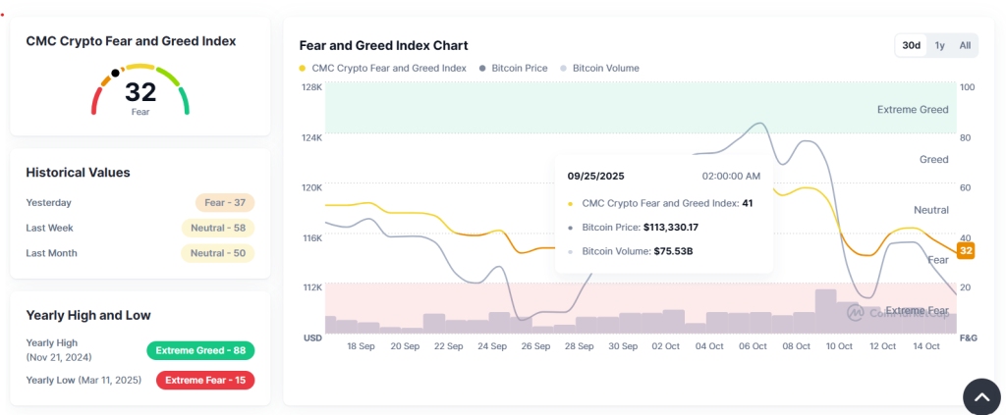
Task: Click the CoinMarketCap watermark logo
Action: tap(857, 312)
